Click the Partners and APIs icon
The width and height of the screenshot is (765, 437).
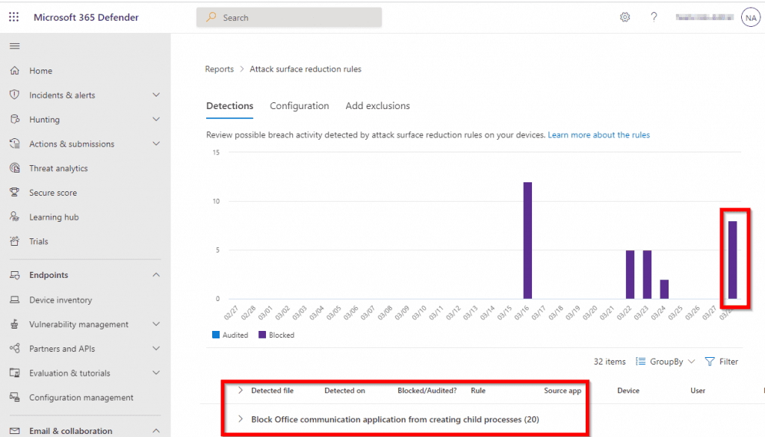(15, 348)
